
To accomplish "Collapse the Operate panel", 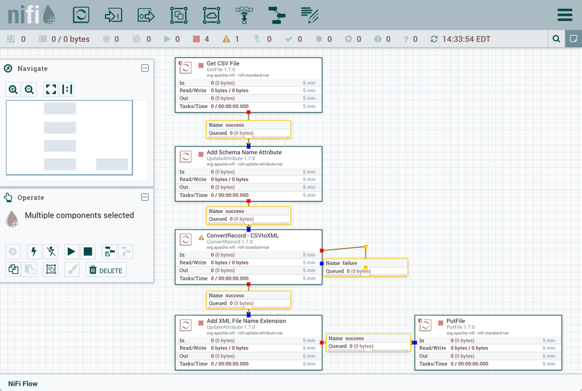I will (145, 197).
